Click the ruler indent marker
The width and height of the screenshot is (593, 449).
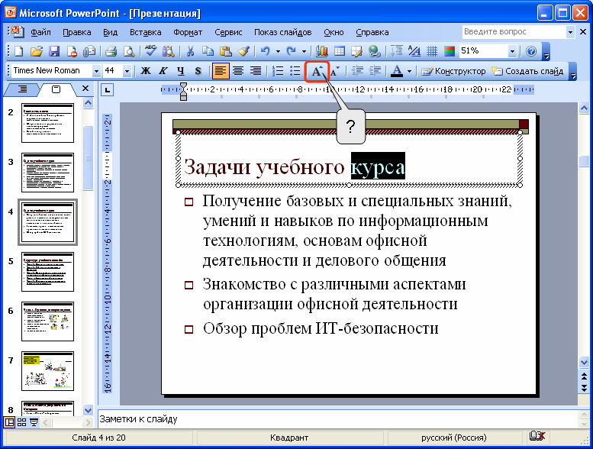[183, 92]
